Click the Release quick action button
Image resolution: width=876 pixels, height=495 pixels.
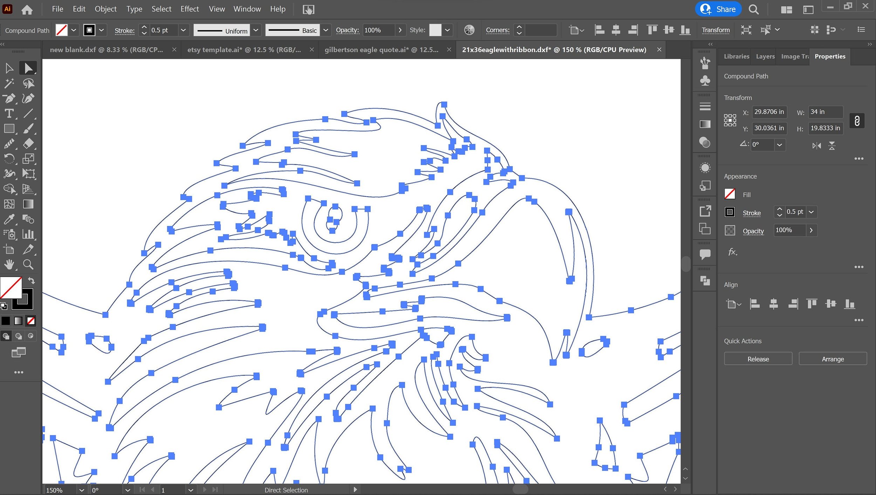(758, 359)
